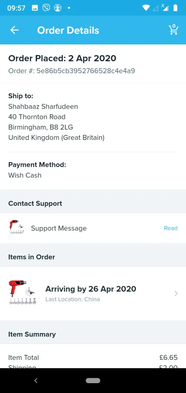Expand the Arriving by 26 Apr chevron
This screenshot has height=393, width=186.
pyautogui.click(x=176, y=294)
